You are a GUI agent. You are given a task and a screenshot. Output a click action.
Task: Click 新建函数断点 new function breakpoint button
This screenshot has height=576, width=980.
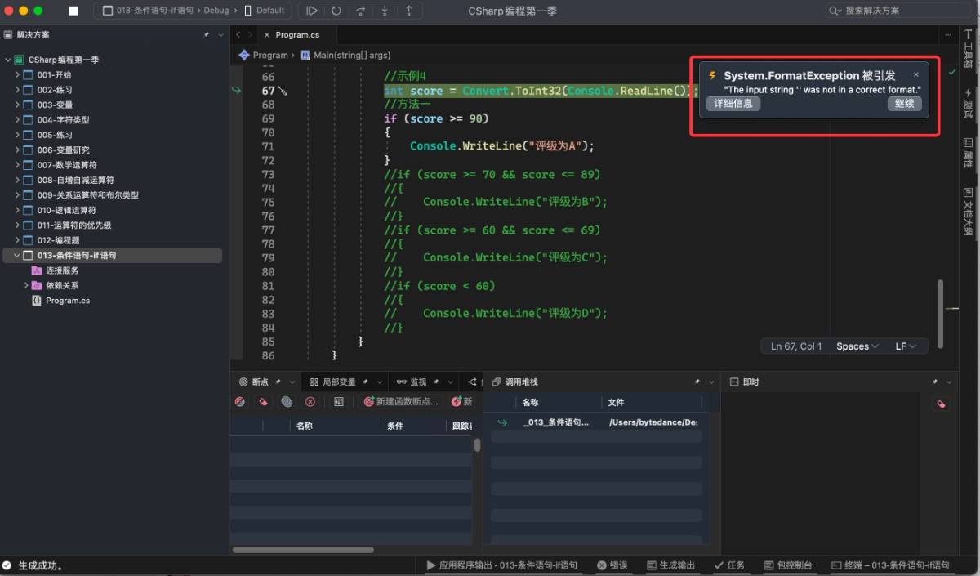401,402
